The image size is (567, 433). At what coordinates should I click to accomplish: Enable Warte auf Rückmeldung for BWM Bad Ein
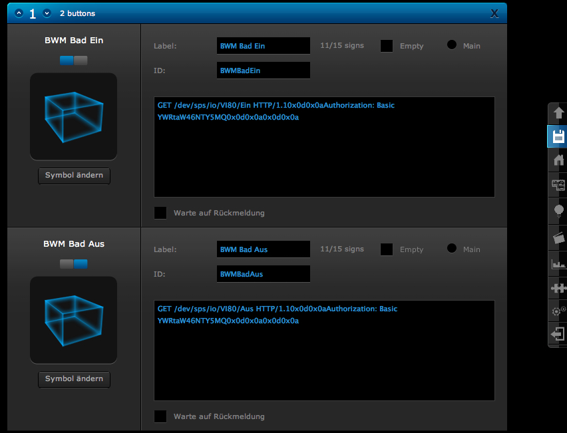[x=160, y=213]
